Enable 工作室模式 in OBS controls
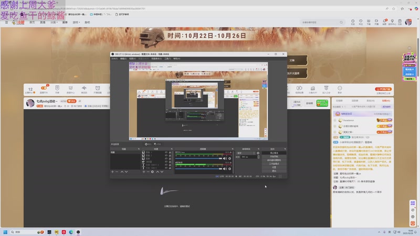Image resolution: width=420 pixels, height=236 pixels. click(x=274, y=164)
